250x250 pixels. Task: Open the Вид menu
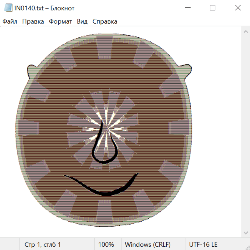[82, 22]
